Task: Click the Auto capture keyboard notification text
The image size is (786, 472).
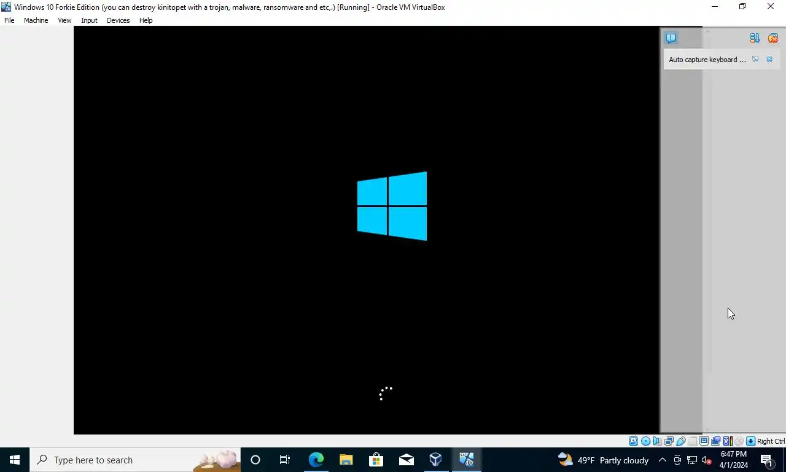Action: 707,60
